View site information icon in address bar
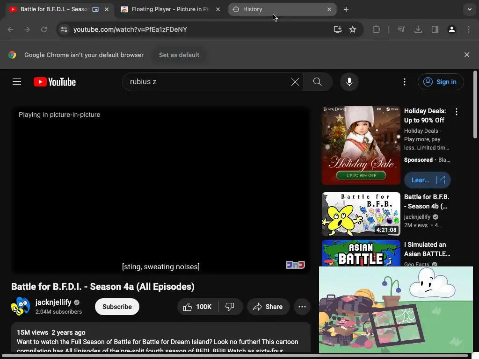This screenshot has height=359, width=479. [64, 29]
